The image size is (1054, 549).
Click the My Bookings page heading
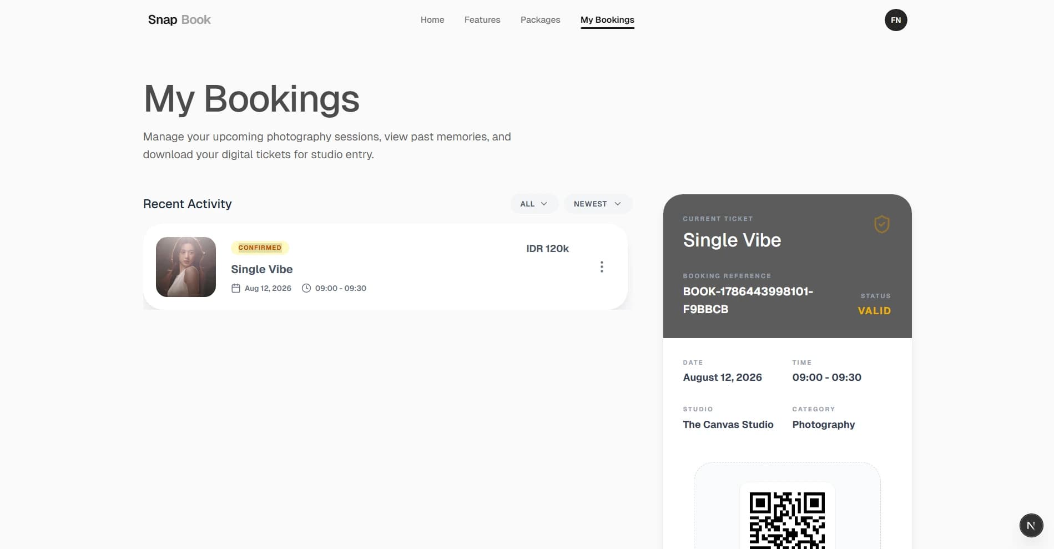(x=251, y=99)
